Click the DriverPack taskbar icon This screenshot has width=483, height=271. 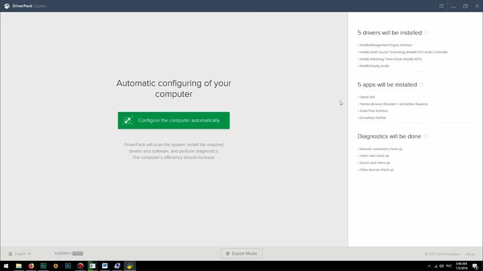130,266
